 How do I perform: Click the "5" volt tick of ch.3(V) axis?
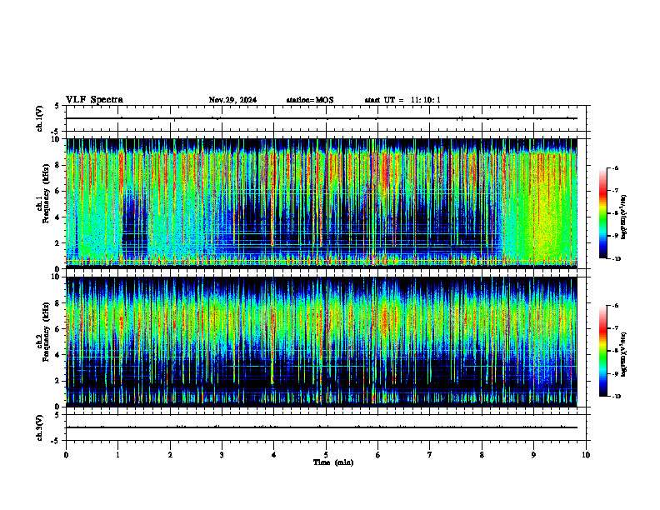click(57, 415)
